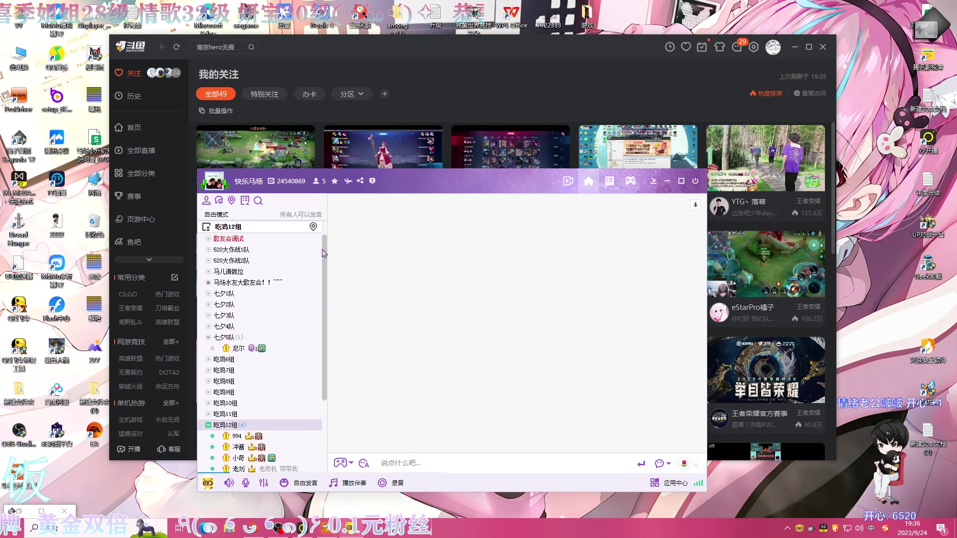Sort by 热度排序
Image resolution: width=957 pixels, height=538 pixels.
pyautogui.click(x=766, y=94)
